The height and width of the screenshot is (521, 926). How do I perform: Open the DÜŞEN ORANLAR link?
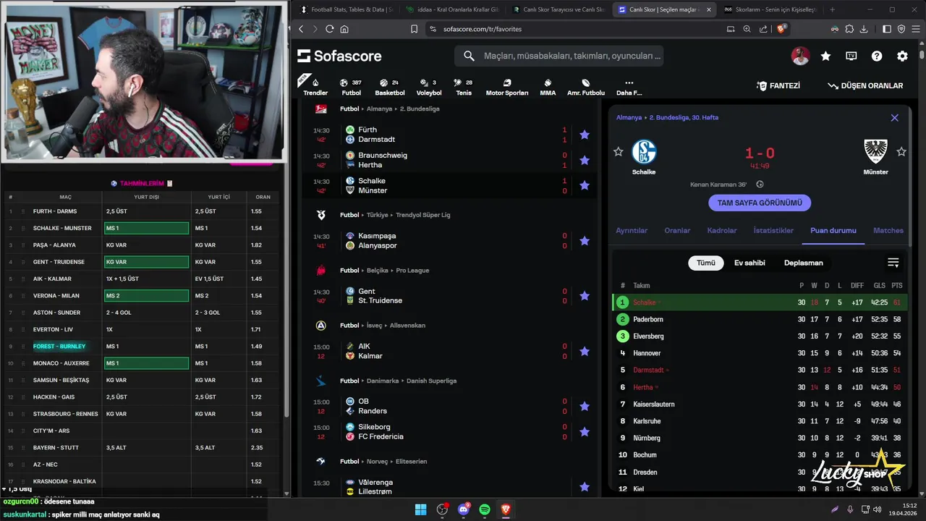coord(865,85)
